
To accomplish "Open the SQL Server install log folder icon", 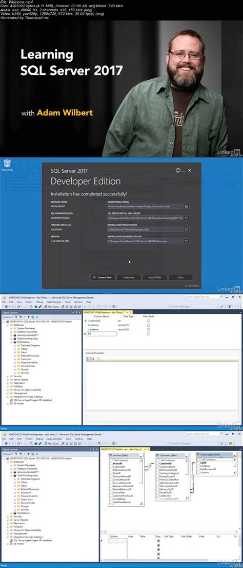I will click(187, 218).
